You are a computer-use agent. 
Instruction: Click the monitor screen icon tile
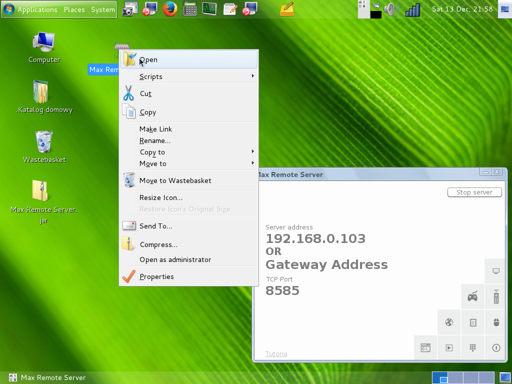pyautogui.click(x=496, y=271)
